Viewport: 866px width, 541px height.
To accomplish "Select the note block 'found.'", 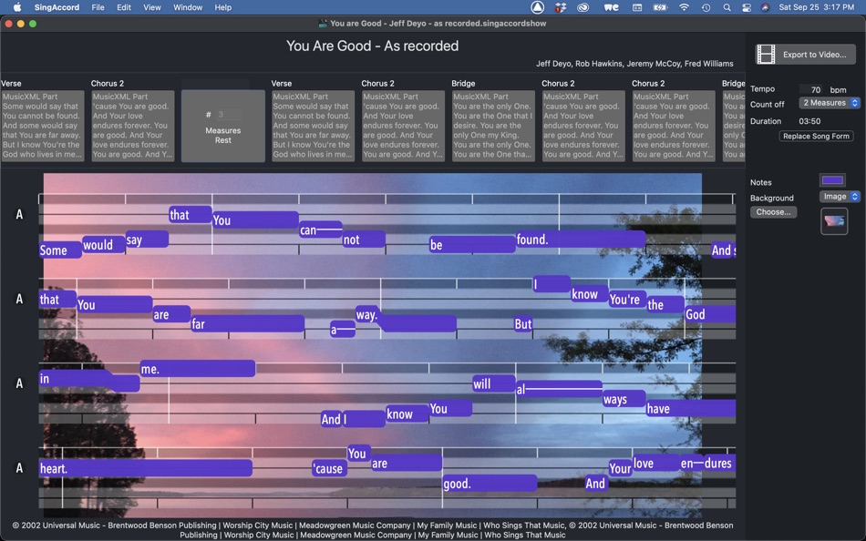I will click(x=581, y=240).
